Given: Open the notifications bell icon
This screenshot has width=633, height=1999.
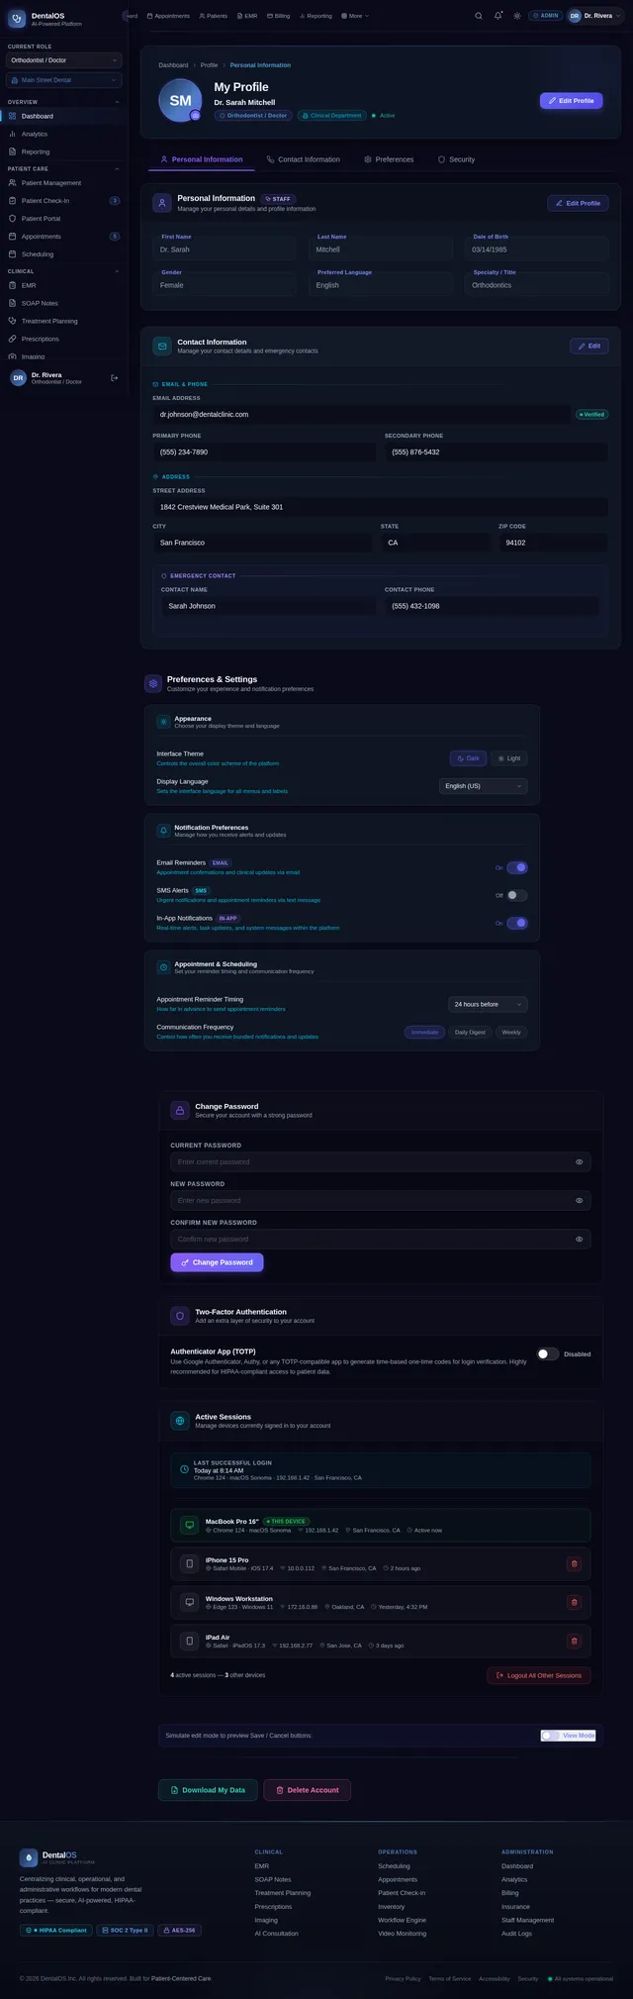Looking at the screenshot, I should click(498, 16).
